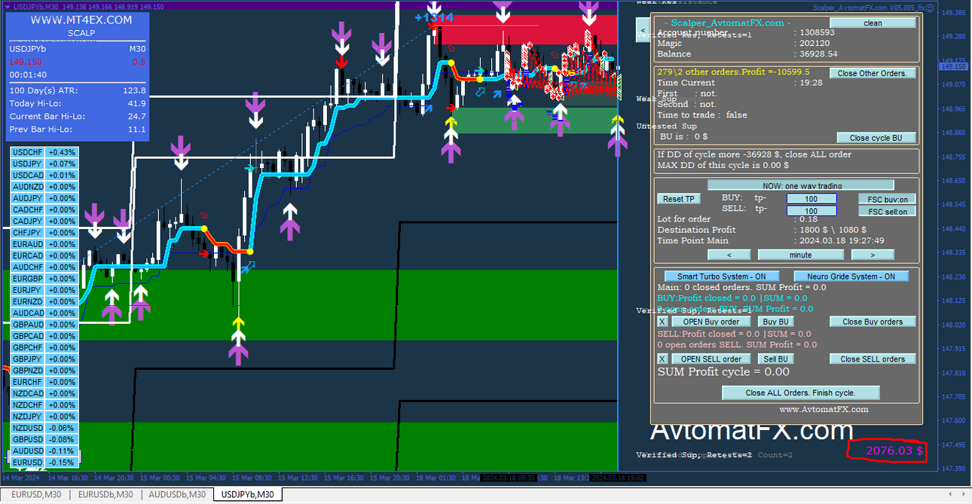The image size is (972, 504).
Task: Select AUDCHF in the currency pair list
Action: click(x=28, y=267)
